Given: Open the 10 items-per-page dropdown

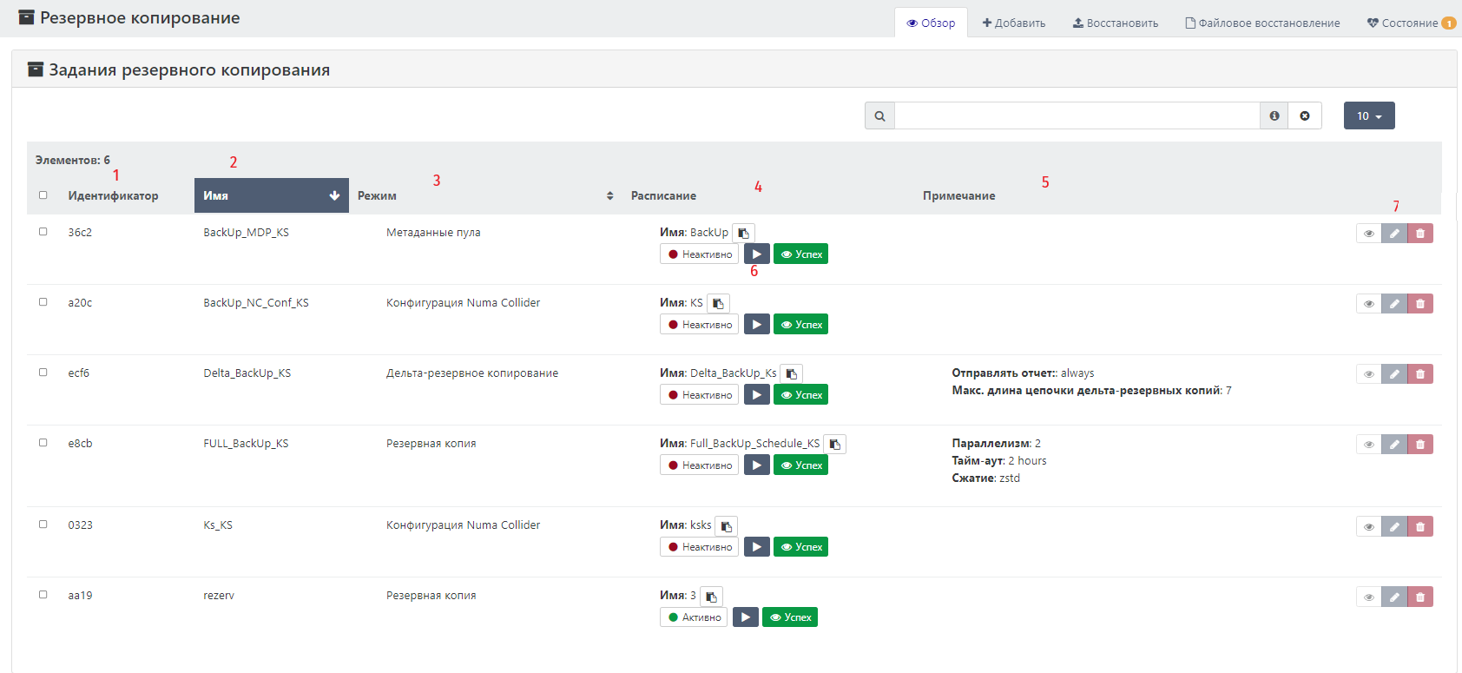Looking at the screenshot, I should (x=1369, y=115).
